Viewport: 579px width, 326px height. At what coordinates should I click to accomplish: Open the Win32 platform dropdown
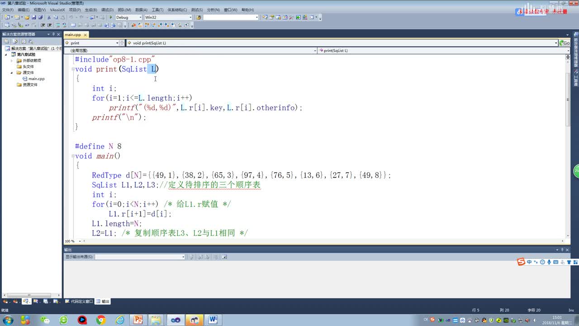coord(168,17)
